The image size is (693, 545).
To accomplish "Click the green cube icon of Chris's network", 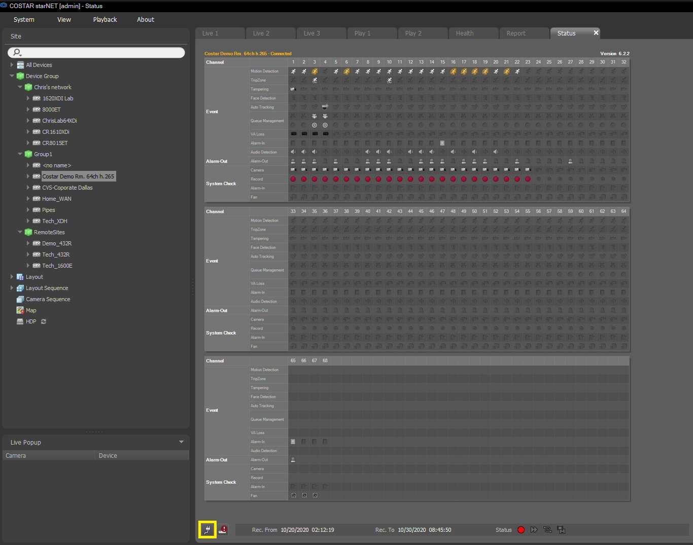I will [28, 87].
